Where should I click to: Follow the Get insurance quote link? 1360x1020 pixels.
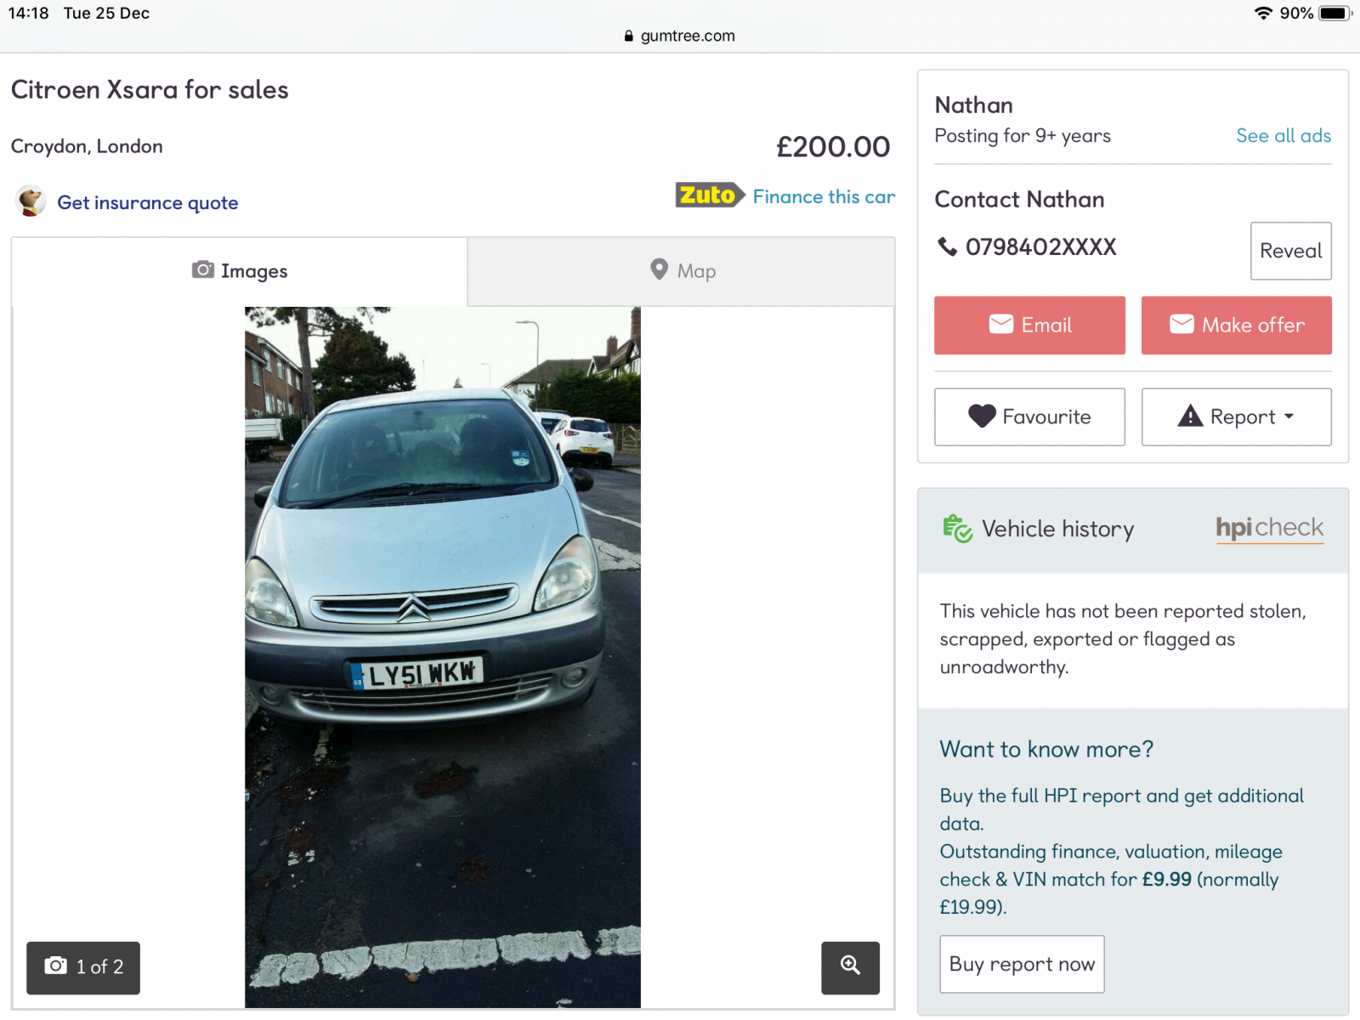click(x=148, y=202)
